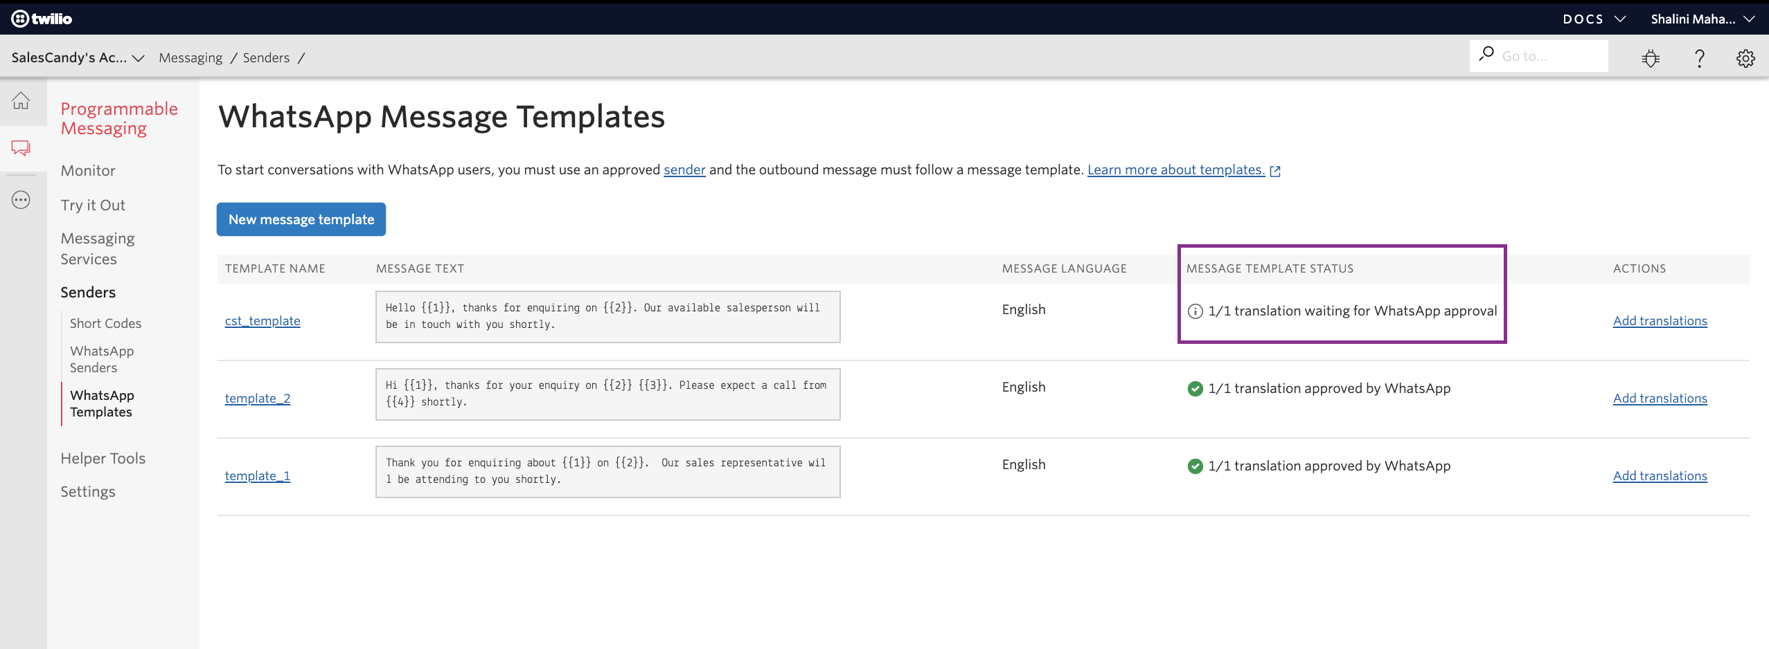The height and width of the screenshot is (649, 1769).
Task: Open the Shalini Maha user menu
Action: click(x=1702, y=19)
